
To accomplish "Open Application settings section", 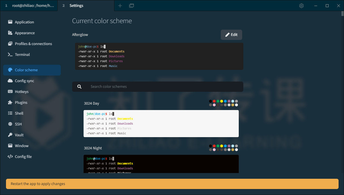I will (24, 22).
